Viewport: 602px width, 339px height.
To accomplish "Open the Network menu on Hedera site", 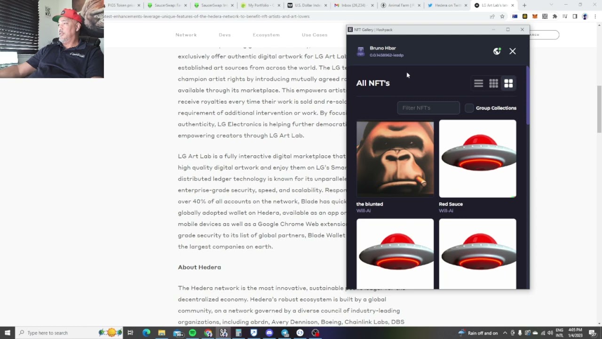I will click(186, 35).
